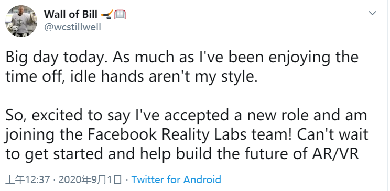Open the Twitter for Android source link
Screen dimensions: 390x191
[x=176, y=179]
